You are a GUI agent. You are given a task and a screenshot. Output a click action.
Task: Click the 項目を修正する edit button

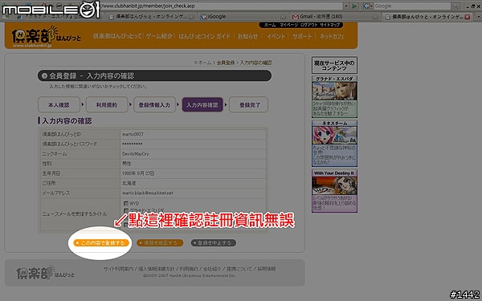(x=160, y=243)
